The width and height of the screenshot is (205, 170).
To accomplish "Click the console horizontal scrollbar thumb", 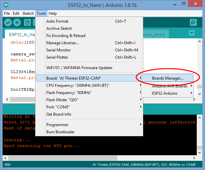I will (x=63, y=158).
